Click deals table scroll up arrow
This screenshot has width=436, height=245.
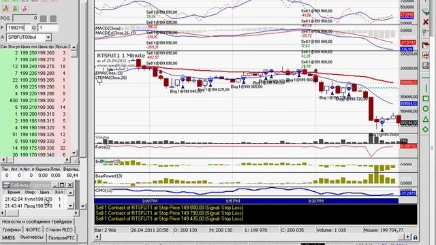[x=71, y=192]
